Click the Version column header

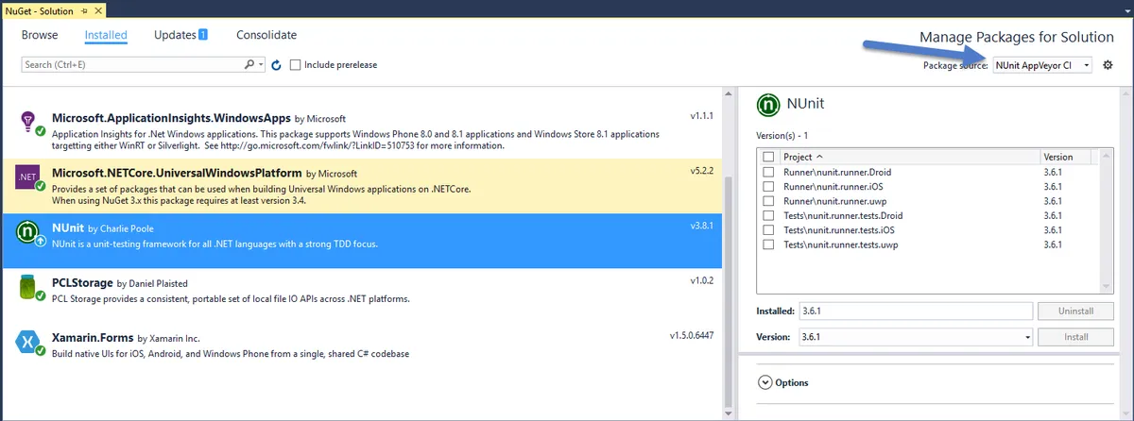tap(1071, 157)
